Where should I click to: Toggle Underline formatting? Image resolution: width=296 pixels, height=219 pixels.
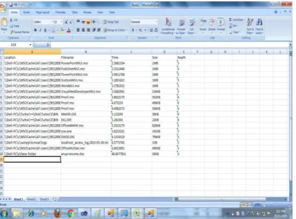pos(45,30)
